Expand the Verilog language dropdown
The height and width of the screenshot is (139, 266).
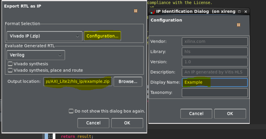(36, 55)
